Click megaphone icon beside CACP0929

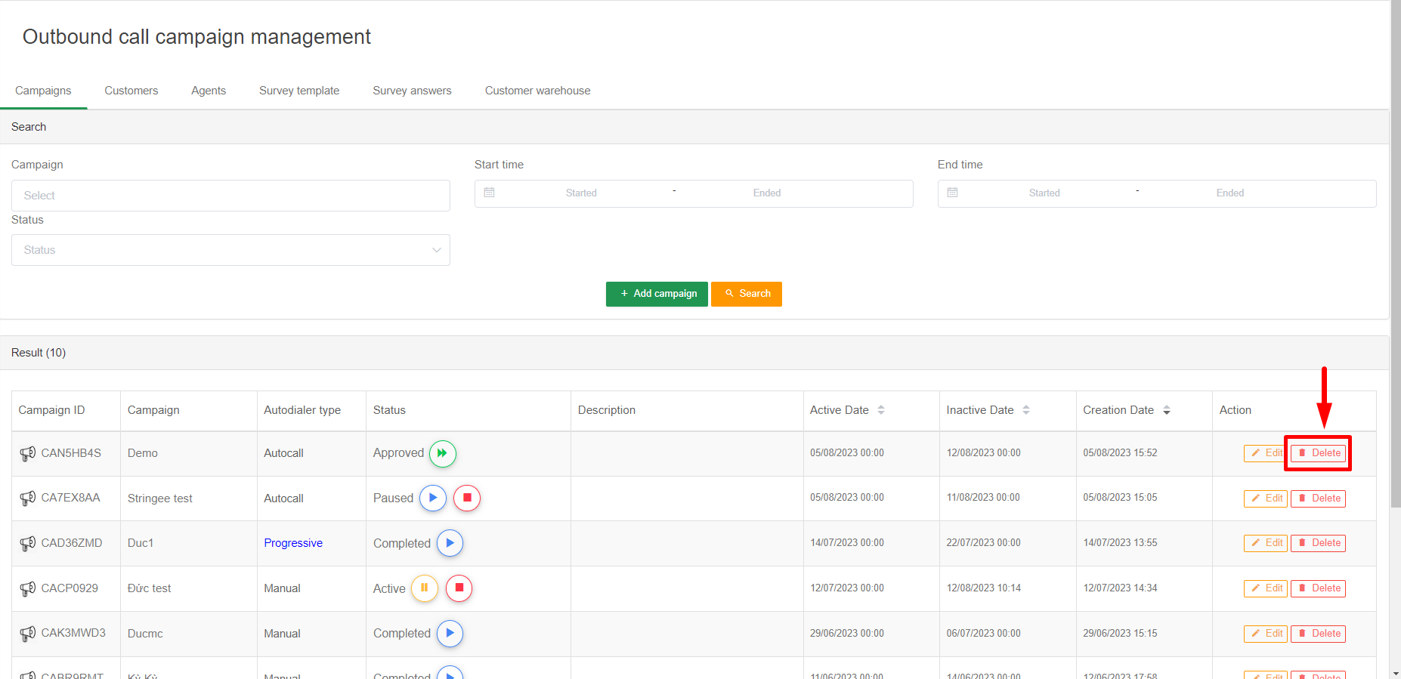click(x=28, y=588)
